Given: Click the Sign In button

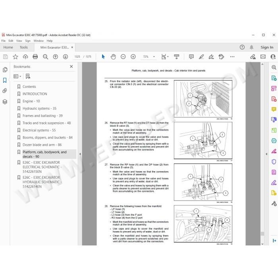Looking at the screenshot, I should [267, 47].
